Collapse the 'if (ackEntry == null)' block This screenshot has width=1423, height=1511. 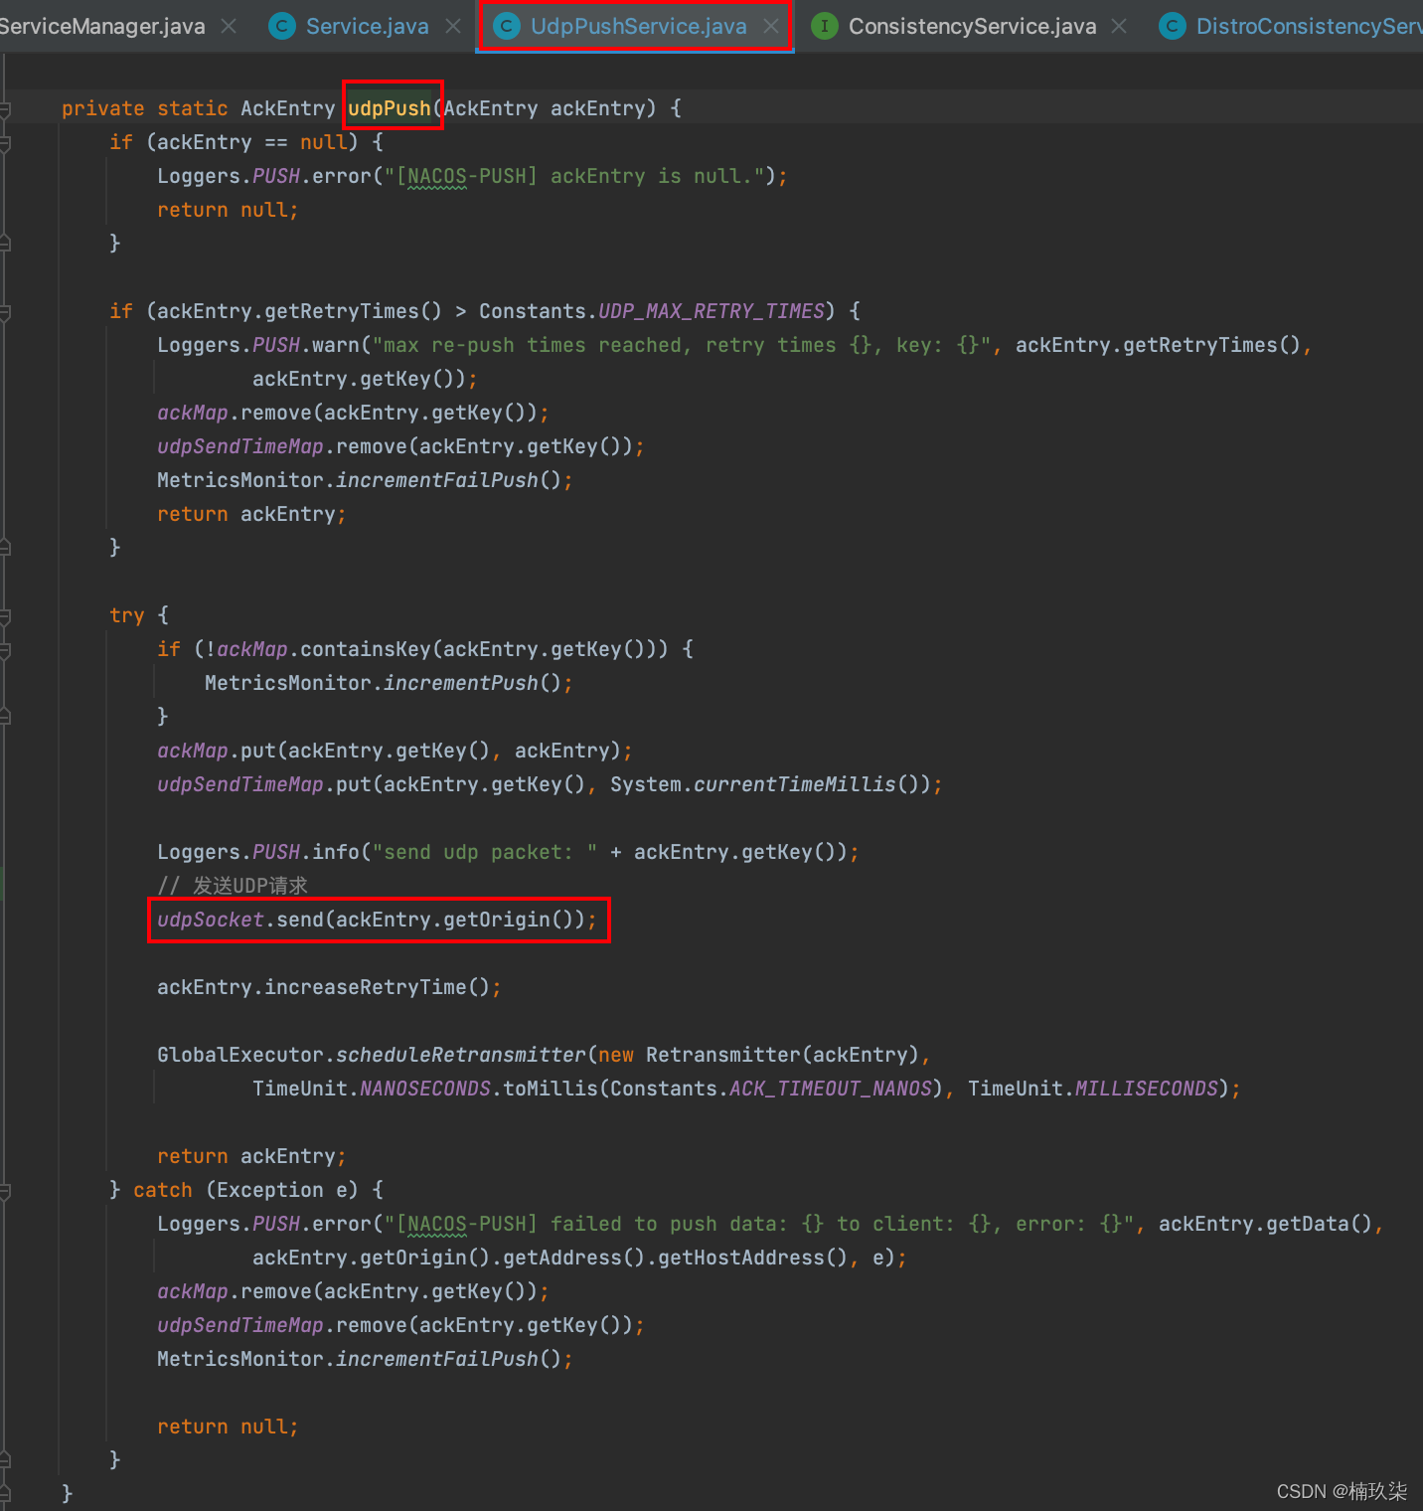(5, 143)
